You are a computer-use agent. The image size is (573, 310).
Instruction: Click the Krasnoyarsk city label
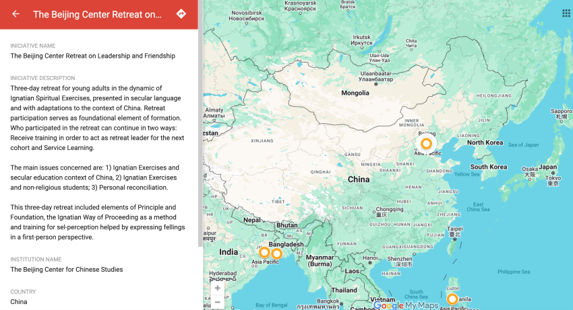click(301, 6)
